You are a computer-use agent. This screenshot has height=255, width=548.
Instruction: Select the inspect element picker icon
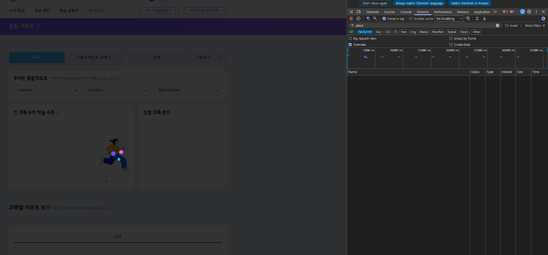[351, 12]
